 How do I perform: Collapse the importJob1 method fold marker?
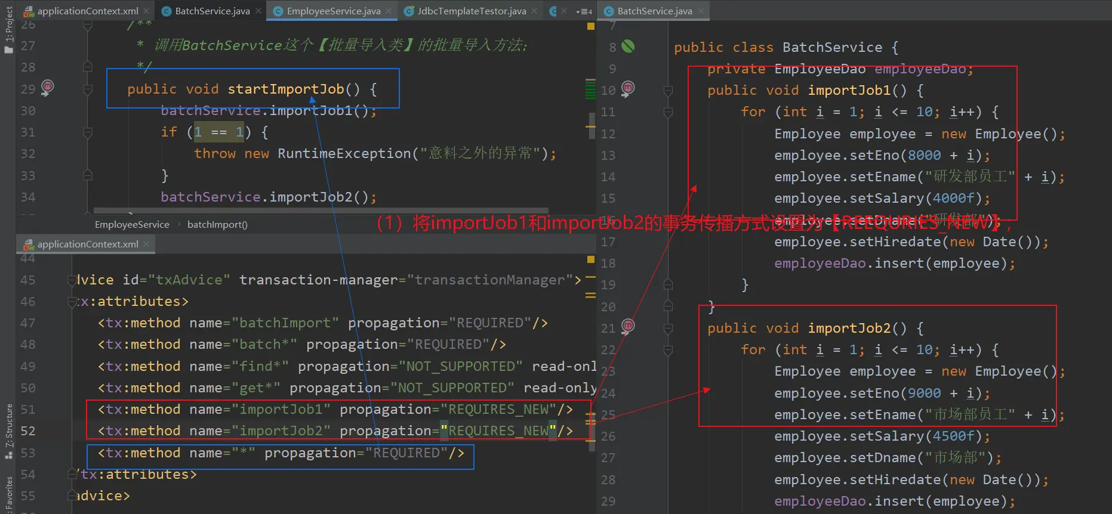pyautogui.click(x=668, y=91)
